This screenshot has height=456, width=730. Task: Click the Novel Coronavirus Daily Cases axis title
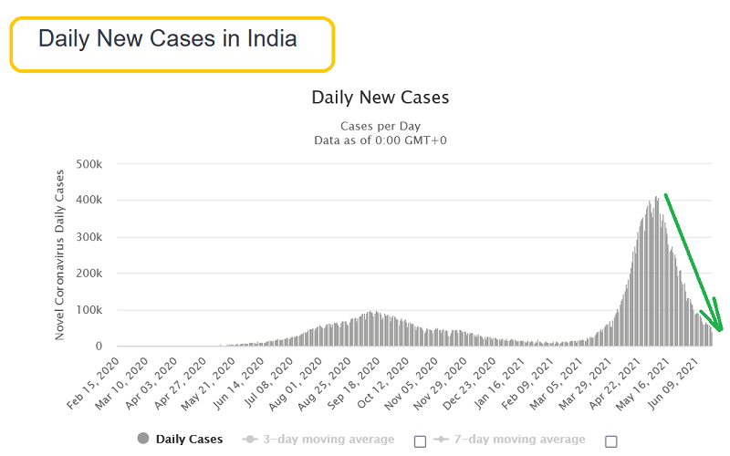tap(60, 254)
